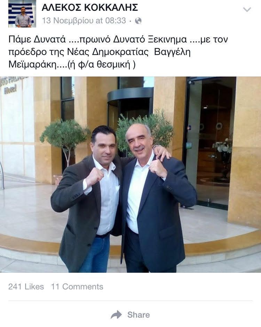Tap the Share text label
The width and height of the screenshot is (261, 327).
[139, 315]
